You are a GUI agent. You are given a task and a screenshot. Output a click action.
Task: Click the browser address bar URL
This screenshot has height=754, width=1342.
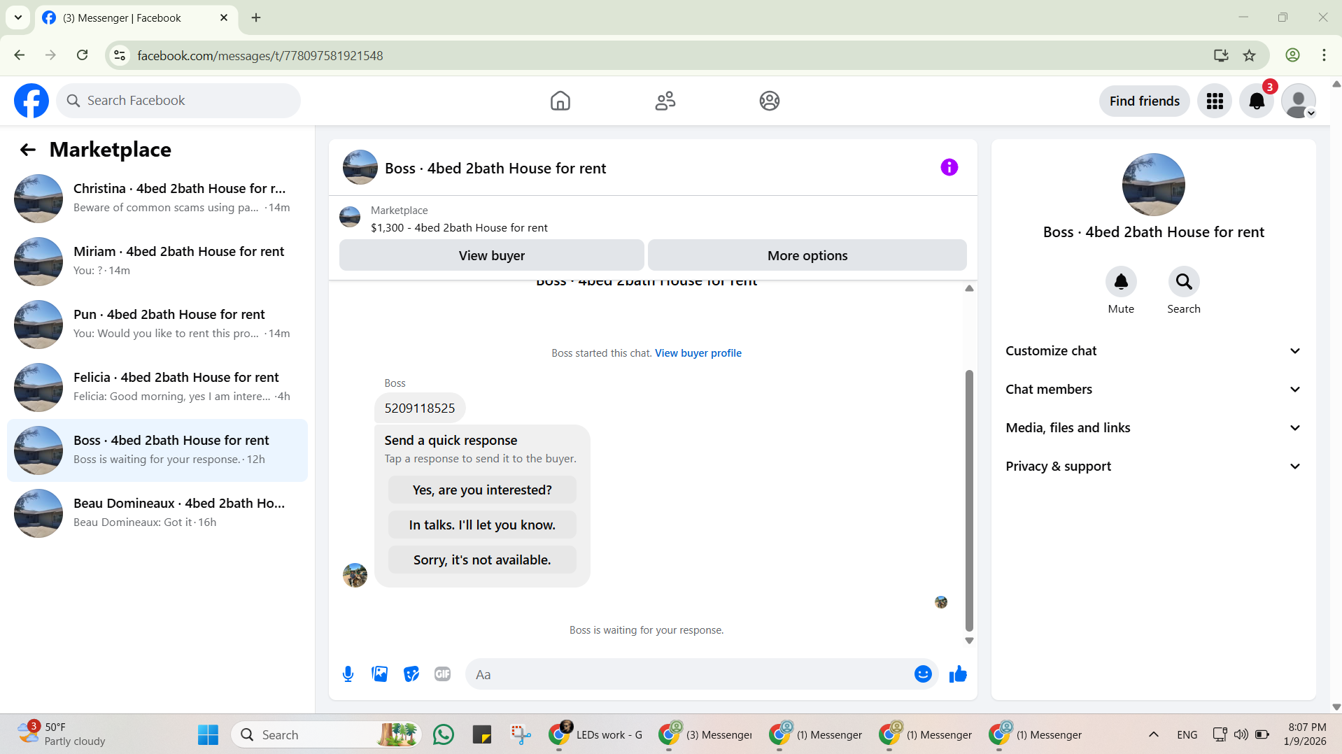click(x=260, y=55)
